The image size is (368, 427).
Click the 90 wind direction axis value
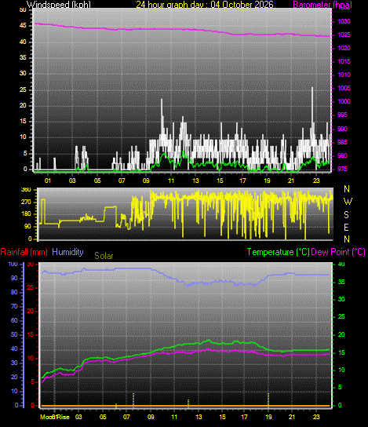coord(28,227)
